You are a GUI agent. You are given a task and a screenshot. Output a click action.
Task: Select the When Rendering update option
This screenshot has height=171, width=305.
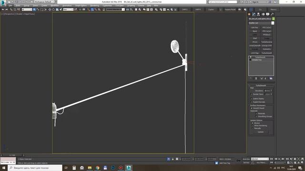click(x=253, y=125)
